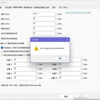This screenshot has height=100, width=100.
Task: Enable Win for the Ctrl + ` hotkey
Action: point(57,14)
